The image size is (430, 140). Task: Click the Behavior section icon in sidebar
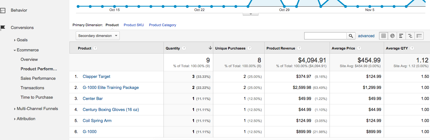point(3,10)
